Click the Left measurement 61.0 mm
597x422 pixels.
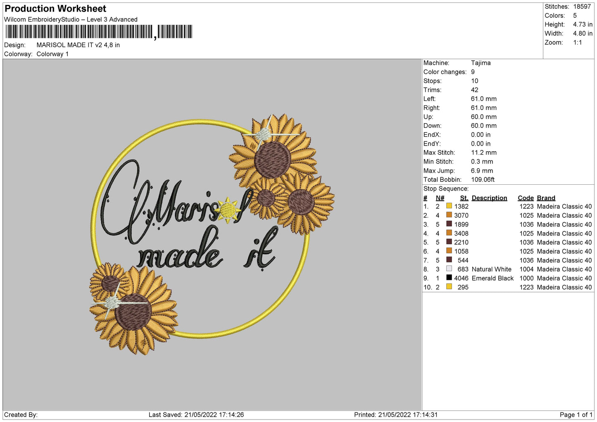(x=484, y=99)
